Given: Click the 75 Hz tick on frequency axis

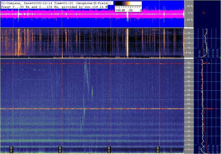Looking at the screenshot, I should click(188, 86).
